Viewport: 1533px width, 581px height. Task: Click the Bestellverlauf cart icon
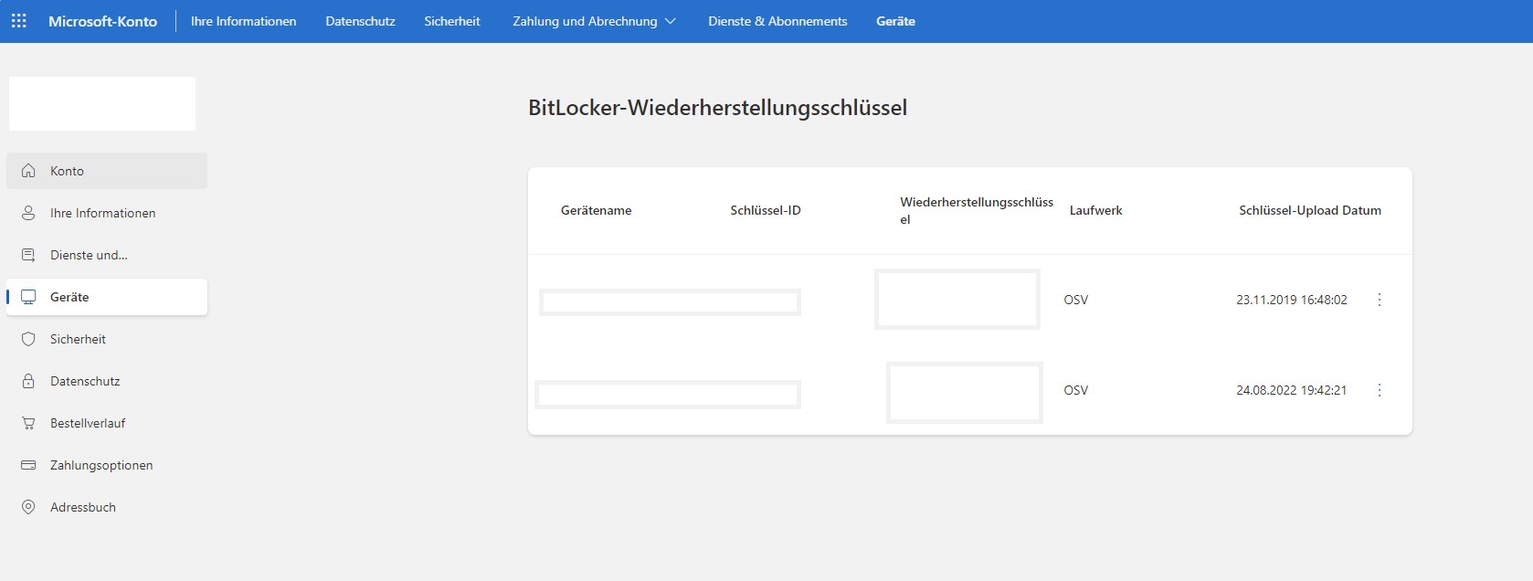28,423
